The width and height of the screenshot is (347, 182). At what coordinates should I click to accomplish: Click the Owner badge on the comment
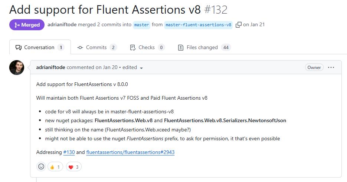pyautogui.click(x=314, y=68)
